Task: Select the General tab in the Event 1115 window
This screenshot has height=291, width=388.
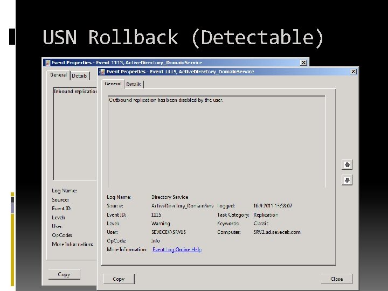Action: click(113, 84)
